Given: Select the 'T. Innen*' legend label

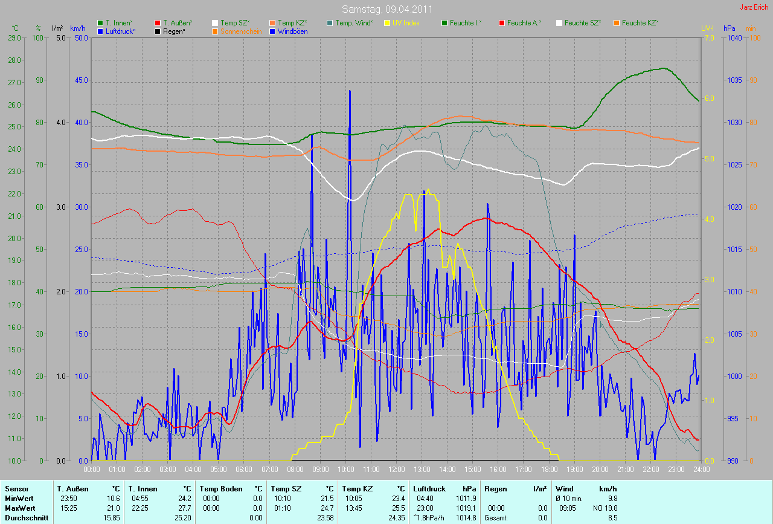Looking at the screenshot, I should 119,23.
